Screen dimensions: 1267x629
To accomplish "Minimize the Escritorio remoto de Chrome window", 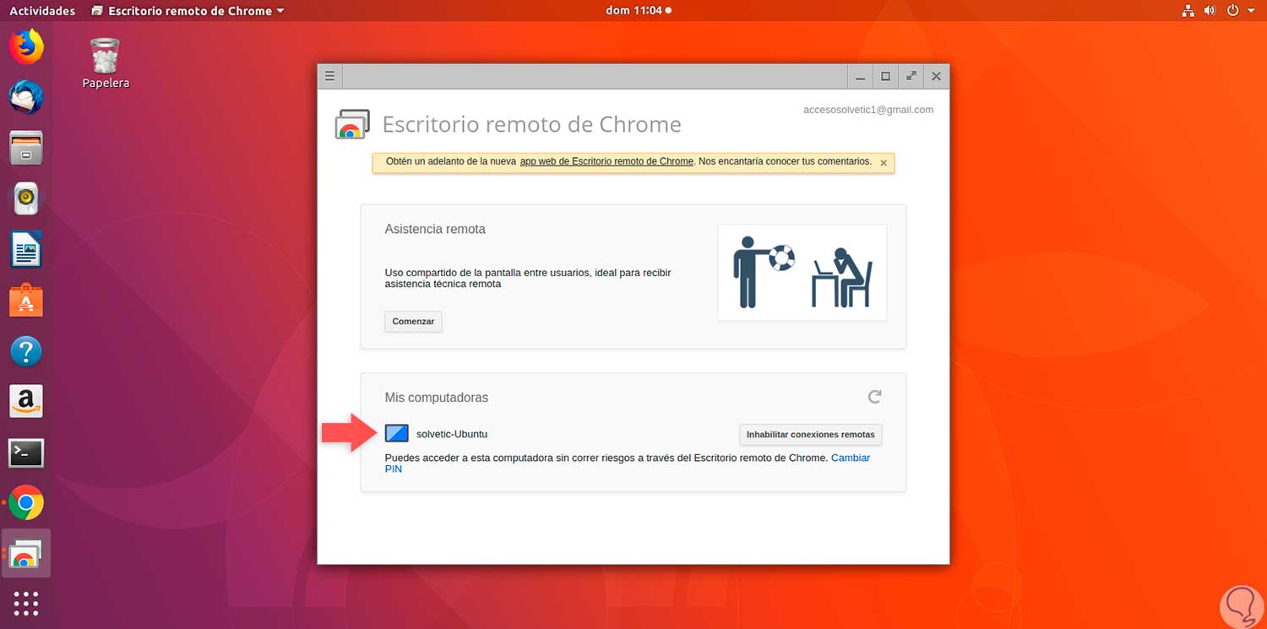I will tap(860, 76).
